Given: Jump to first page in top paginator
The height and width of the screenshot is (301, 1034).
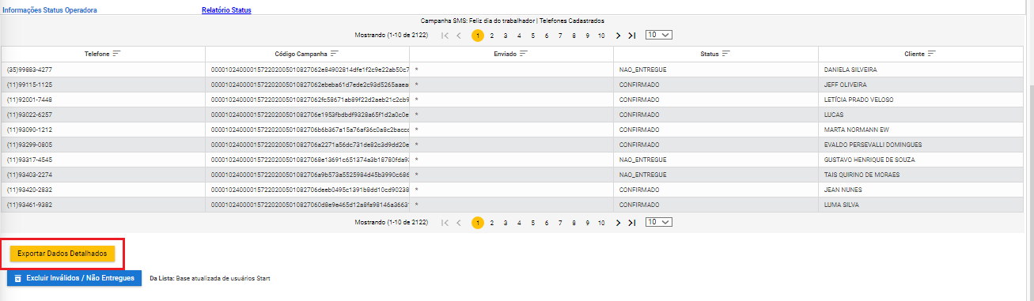Looking at the screenshot, I should click(445, 36).
